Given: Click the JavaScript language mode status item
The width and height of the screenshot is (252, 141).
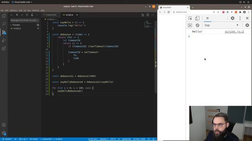Looking at the screenshot, I should click(126, 139).
